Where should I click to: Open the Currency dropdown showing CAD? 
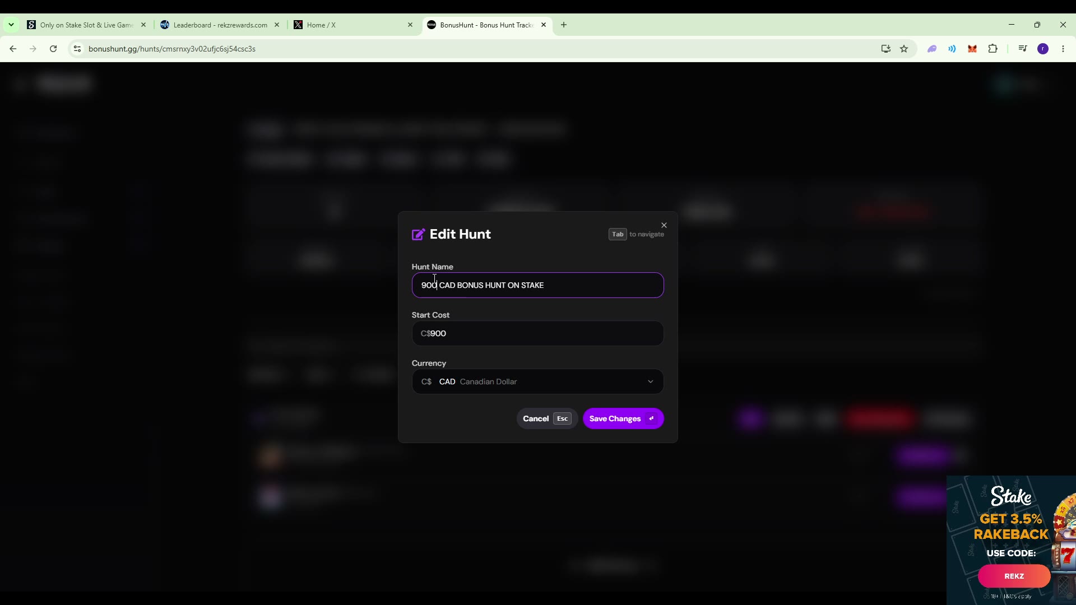[537, 381]
